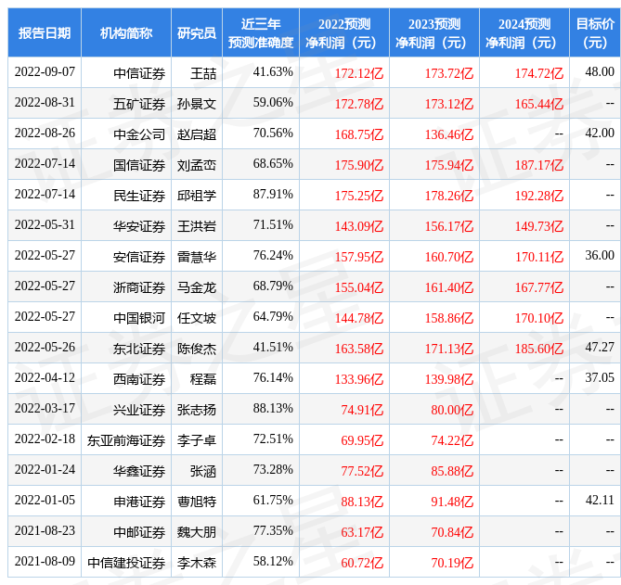Click the 2024预测净利润 column header
Screen dimensions: 621x585
524,32
